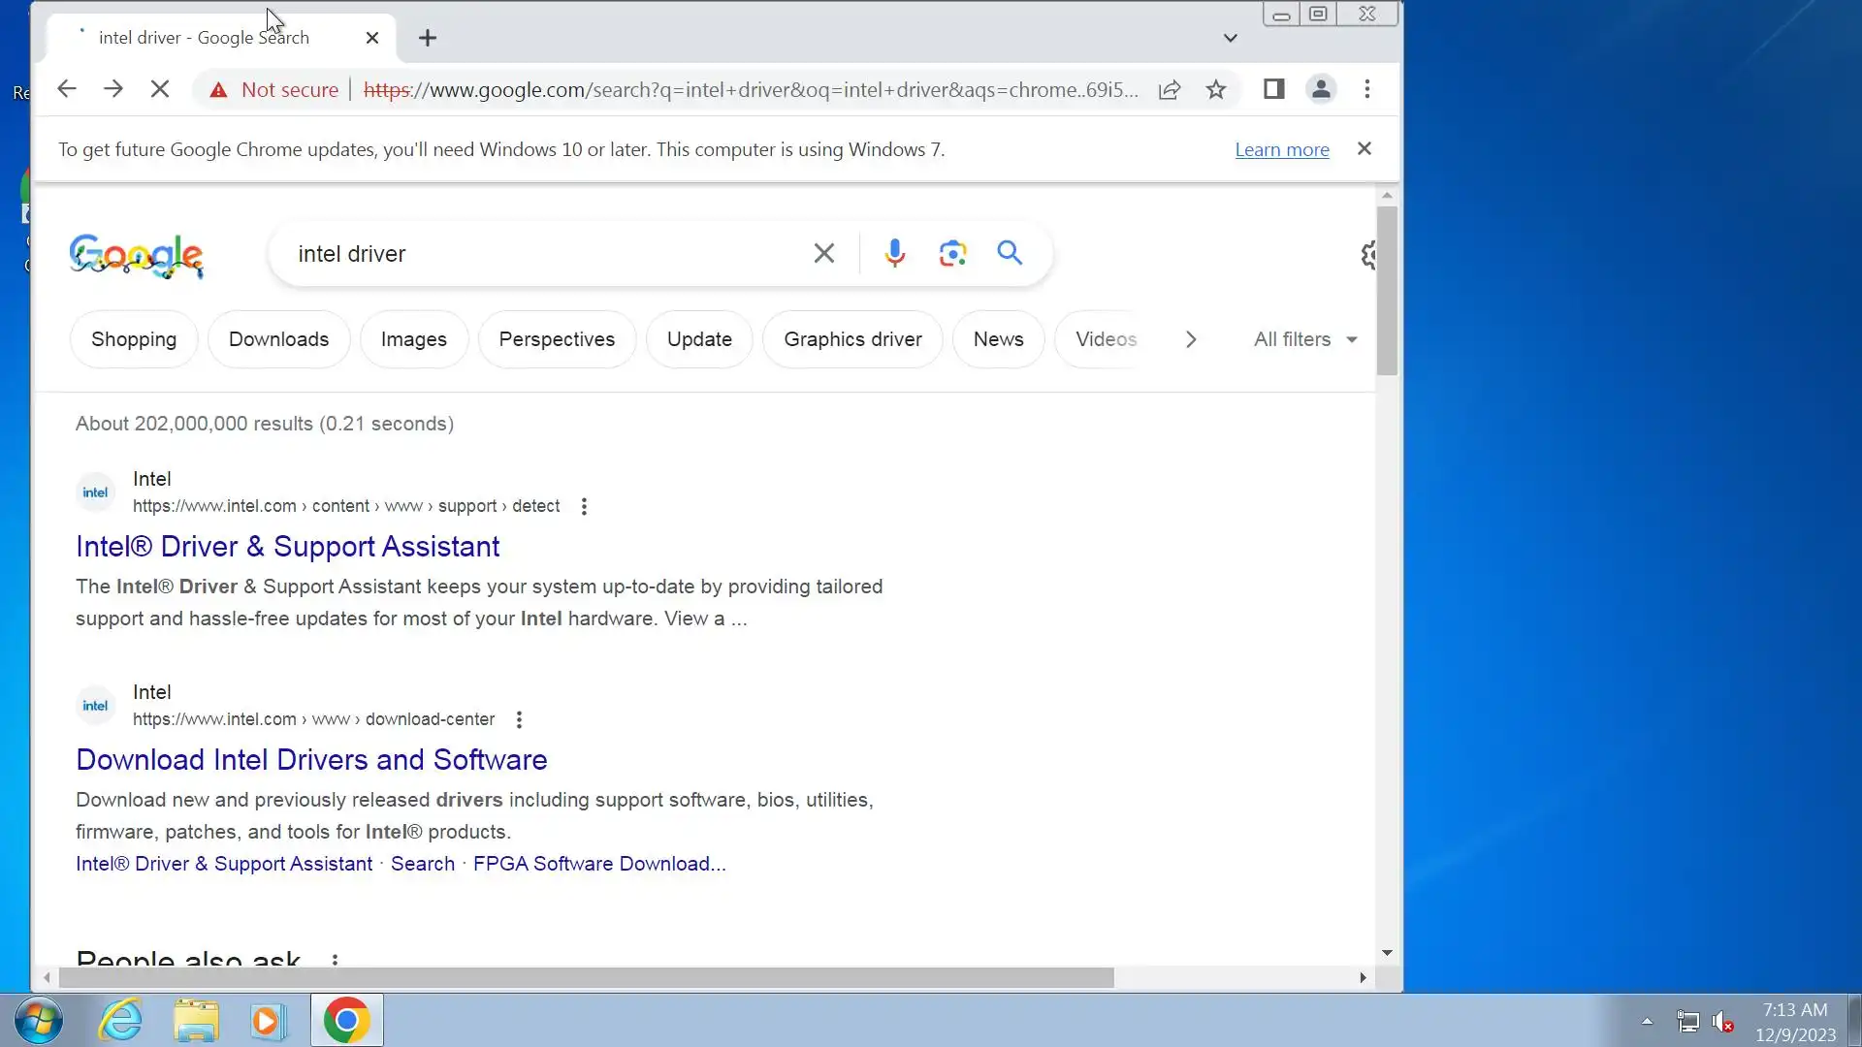Expand the All filters dropdown

tap(1304, 339)
